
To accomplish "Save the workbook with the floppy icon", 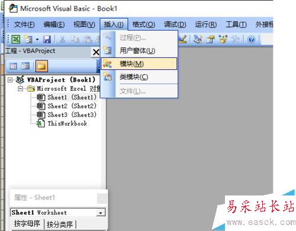I will coord(47,39).
